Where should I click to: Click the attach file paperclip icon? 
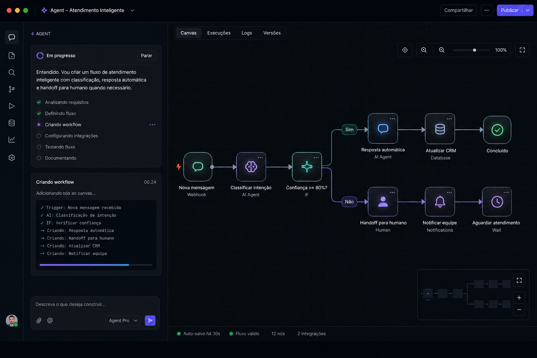coord(39,321)
